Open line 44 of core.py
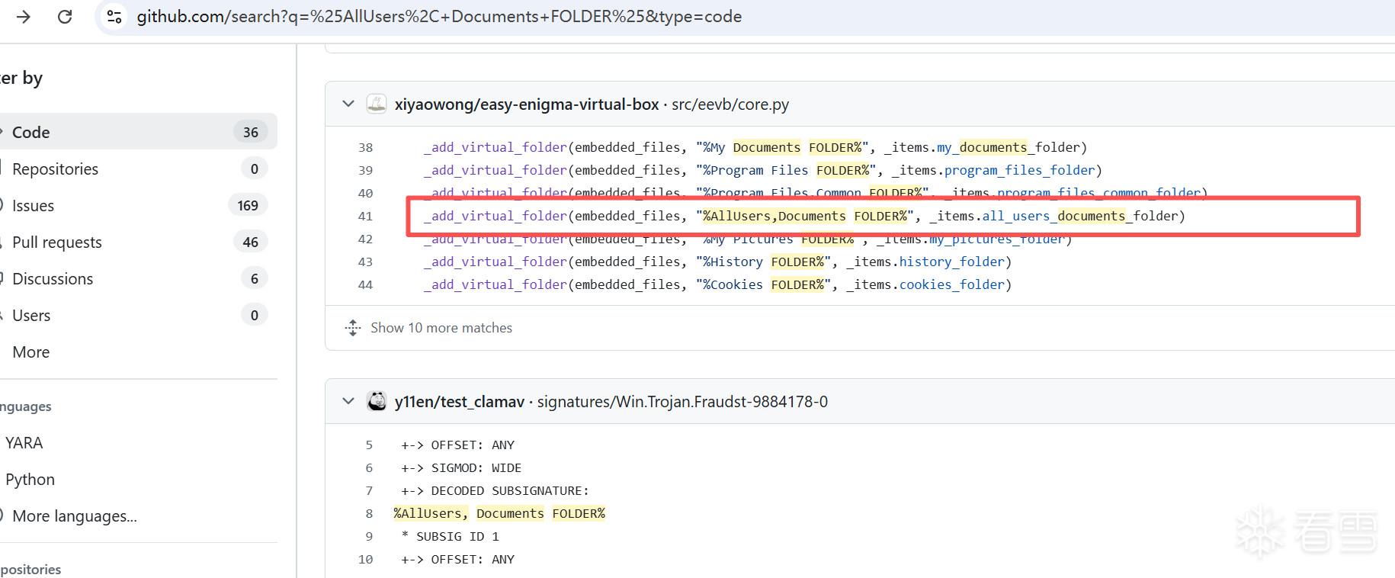Image resolution: width=1395 pixels, height=578 pixels. [366, 284]
